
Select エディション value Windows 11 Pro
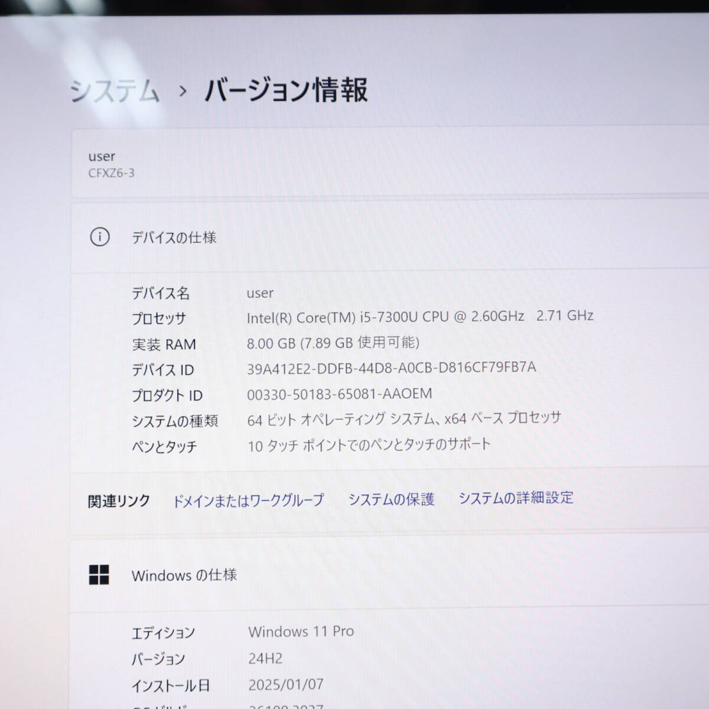pyautogui.click(x=301, y=632)
